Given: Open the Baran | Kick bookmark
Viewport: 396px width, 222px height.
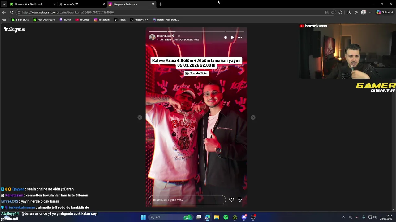Looking at the screenshot, I should click(20, 20).
